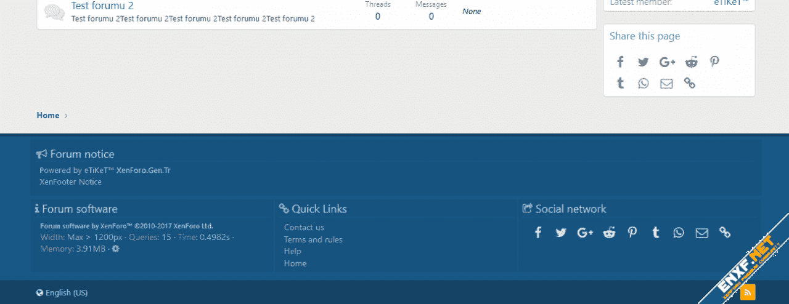789x304 pixels.
Task: Click Help in Quick Links
Action: click(293, 251)
